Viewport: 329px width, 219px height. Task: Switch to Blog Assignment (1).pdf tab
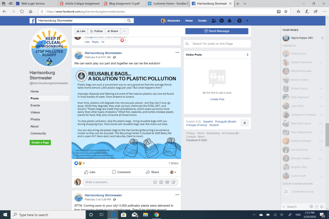click(x=124, y=4)
